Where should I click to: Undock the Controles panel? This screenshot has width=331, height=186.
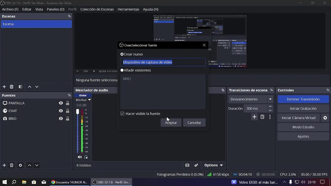point(328,90)
